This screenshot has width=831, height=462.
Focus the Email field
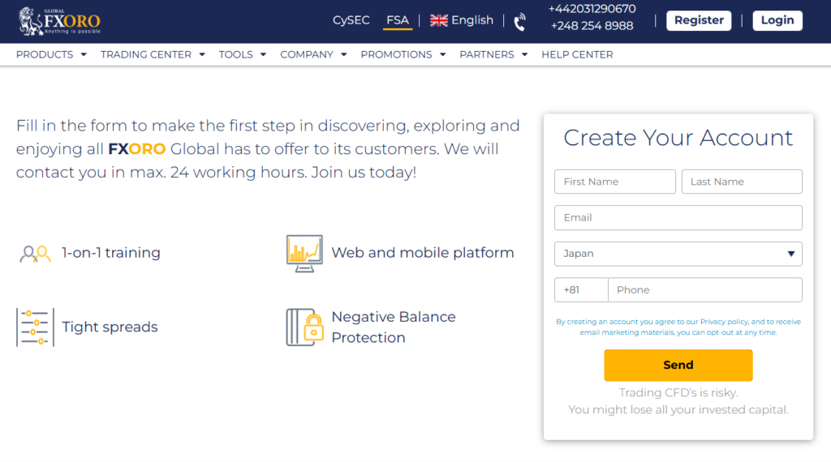(678, 217)
